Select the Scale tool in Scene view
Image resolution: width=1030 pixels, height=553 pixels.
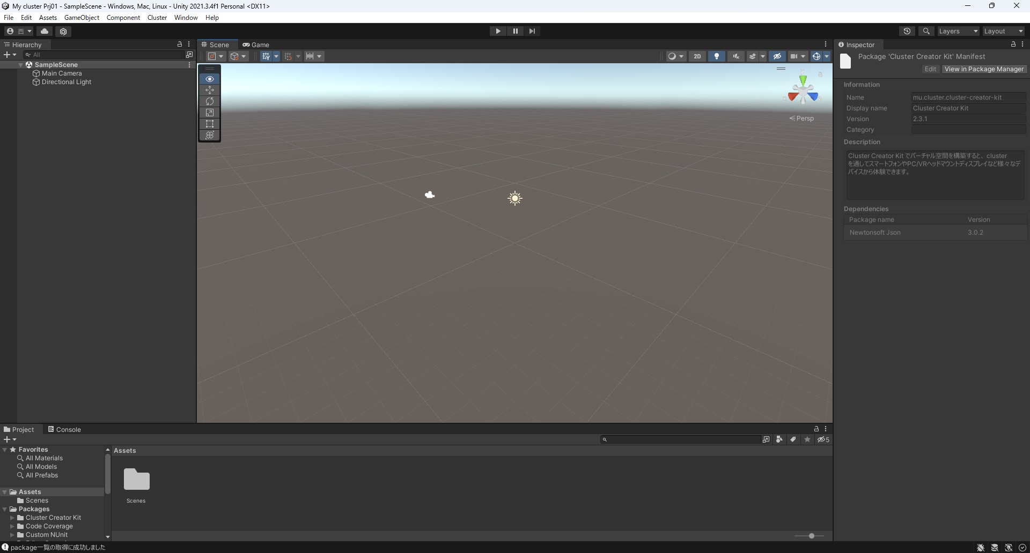(x=209, y=113)
